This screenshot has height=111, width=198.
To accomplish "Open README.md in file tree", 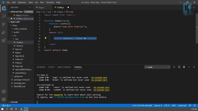I will tap(21, 86).
